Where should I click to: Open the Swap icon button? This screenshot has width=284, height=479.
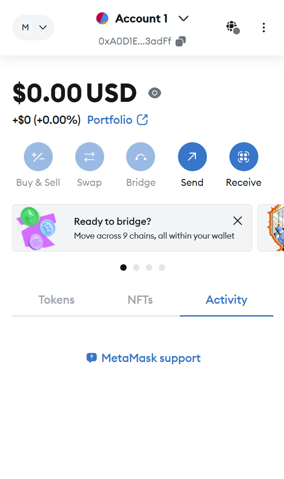89,156
